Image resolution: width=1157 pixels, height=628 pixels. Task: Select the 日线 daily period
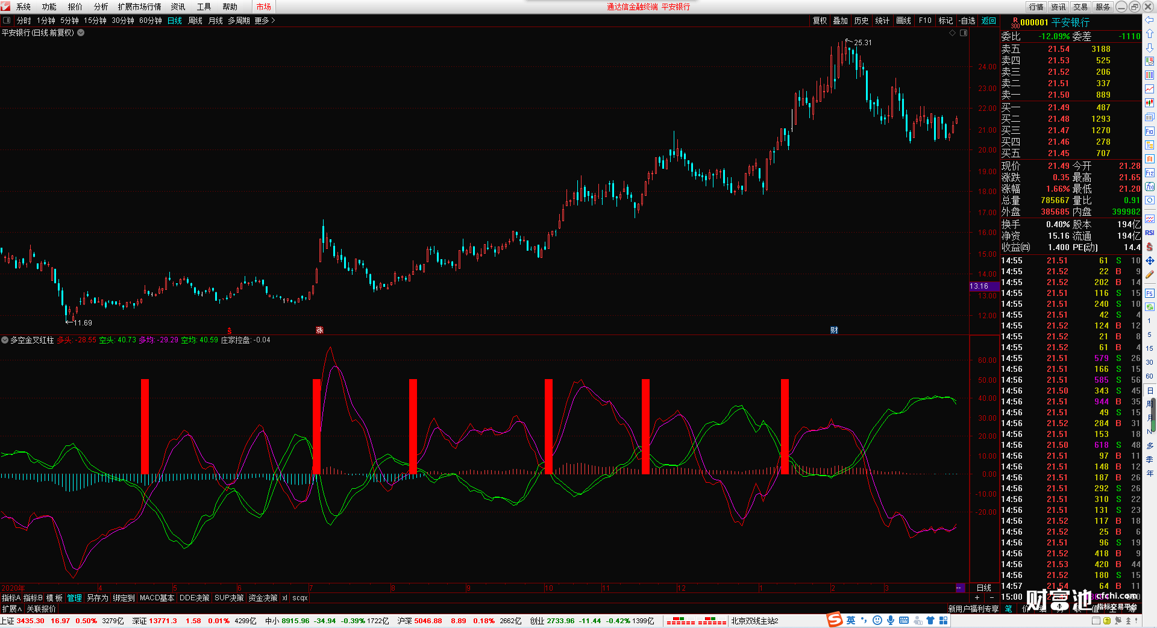pyautogui.click(x=175, y=20)
